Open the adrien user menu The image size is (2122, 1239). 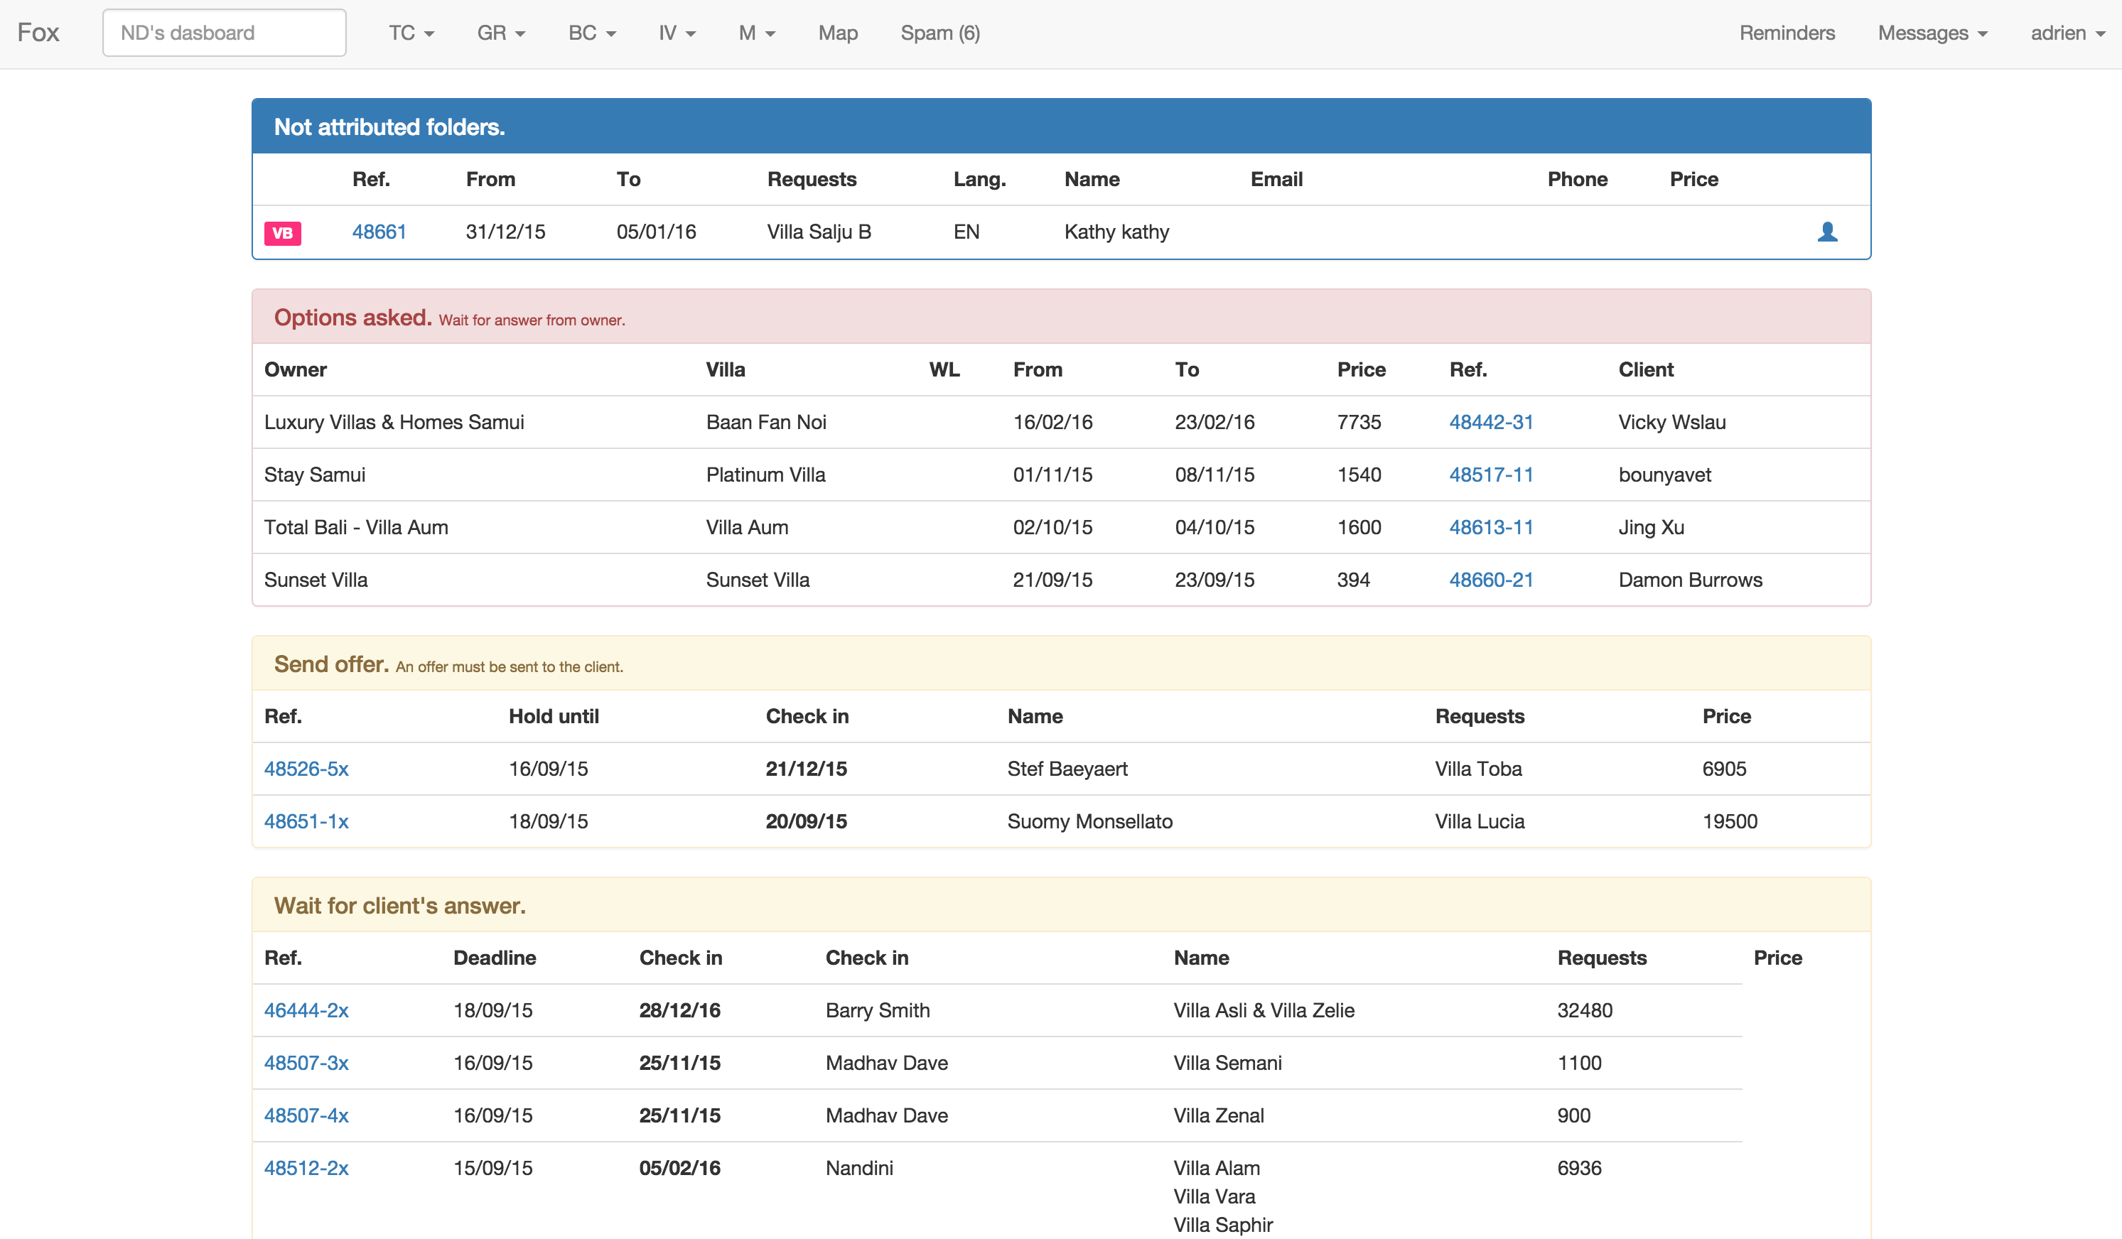pos(2067,33)
